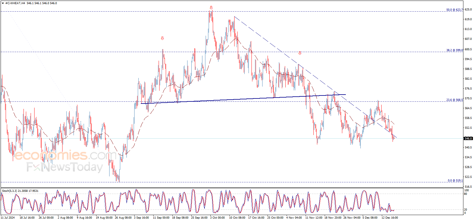This screenshot has height=221, width=475.
Task: Click the stochastic scale value 80
Action: (x=466, y=194)
